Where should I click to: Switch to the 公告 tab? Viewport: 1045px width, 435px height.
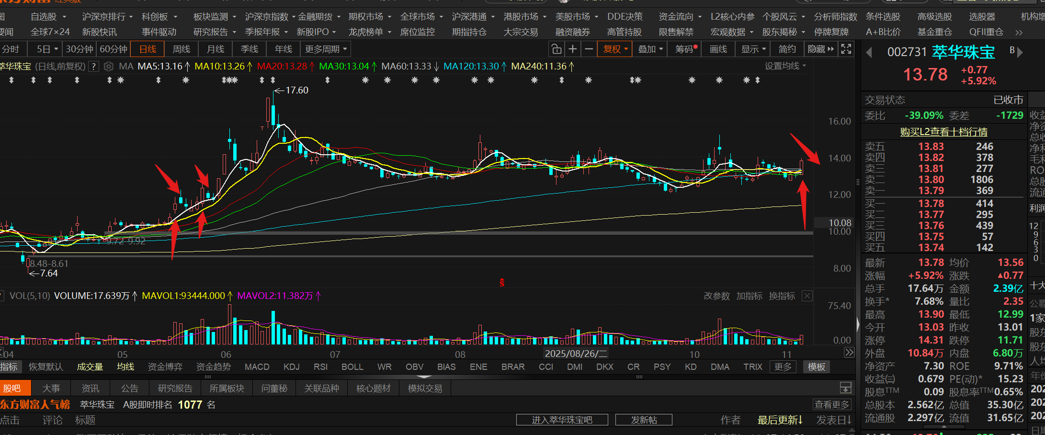(x=129, y=388)
